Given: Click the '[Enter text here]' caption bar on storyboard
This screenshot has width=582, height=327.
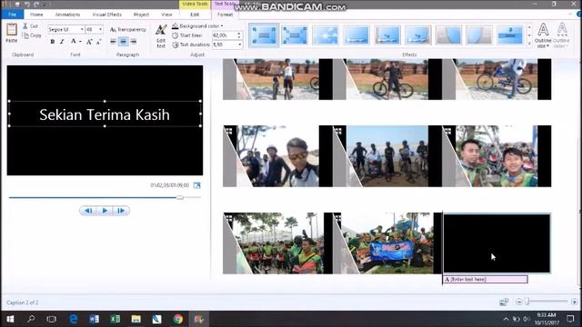Looking at the screenshot, I should point(486,279).
